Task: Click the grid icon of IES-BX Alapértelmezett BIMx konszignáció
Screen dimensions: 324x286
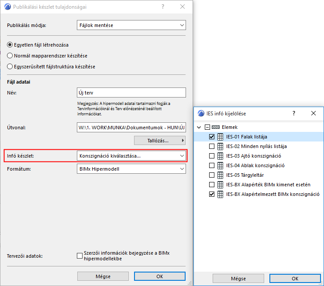Action: click(x=220, y=194)
